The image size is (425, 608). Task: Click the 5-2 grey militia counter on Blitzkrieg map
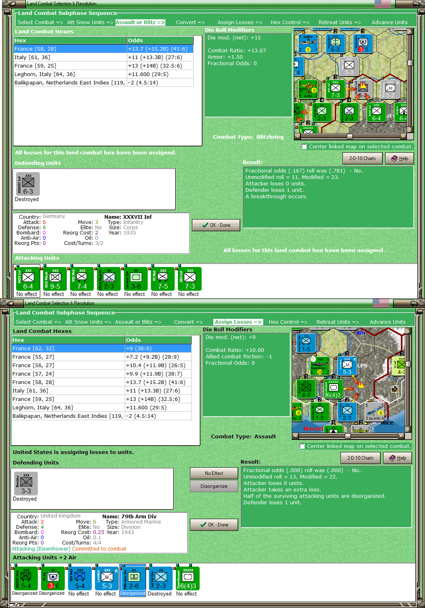point(390,89)
